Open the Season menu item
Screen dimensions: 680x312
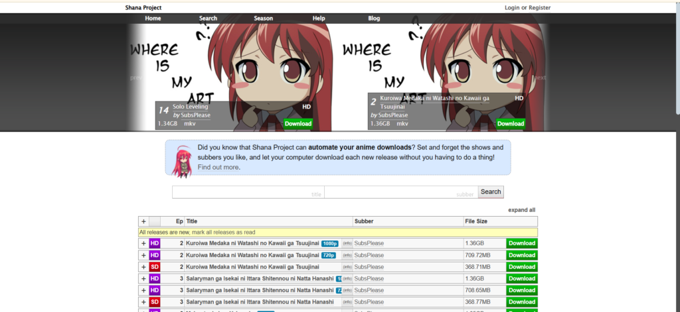pos(263,18)
